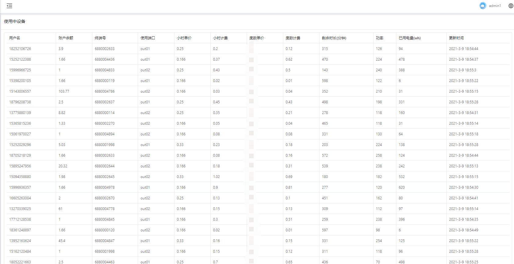This screenshot has height=264, width=514.
Task: Select the 终端号 column header
Action: click(x=100, y=38)
